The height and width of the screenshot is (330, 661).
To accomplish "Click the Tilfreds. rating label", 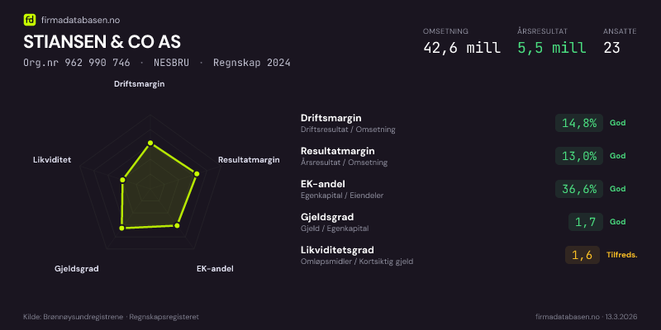I will [622, 255].
